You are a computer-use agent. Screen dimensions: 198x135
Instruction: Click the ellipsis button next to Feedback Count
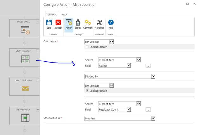pos(148,110)
